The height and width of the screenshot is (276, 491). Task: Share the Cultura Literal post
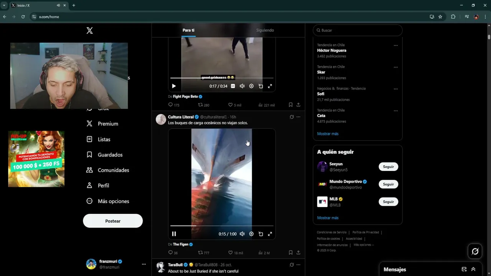tap(298, 253)
